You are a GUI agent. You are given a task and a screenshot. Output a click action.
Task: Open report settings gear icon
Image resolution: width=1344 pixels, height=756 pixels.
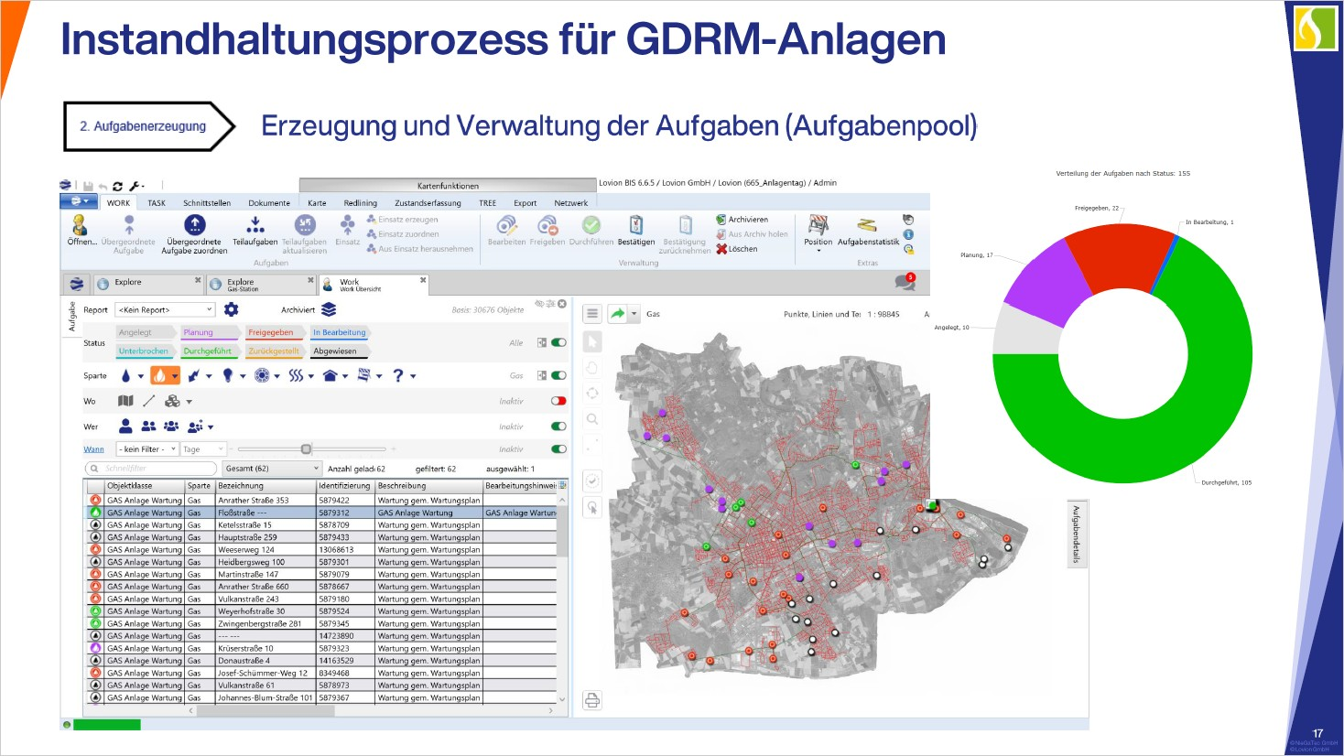tap(232, 310)
